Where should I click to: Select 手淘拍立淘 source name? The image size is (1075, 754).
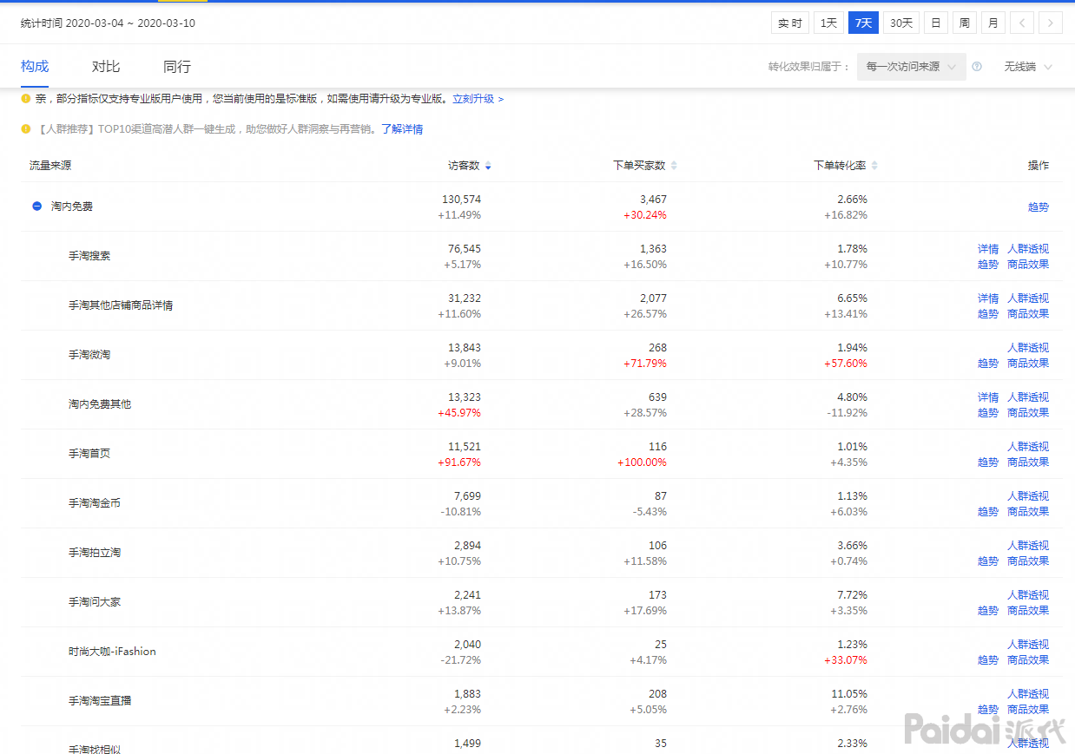(95, 553)
